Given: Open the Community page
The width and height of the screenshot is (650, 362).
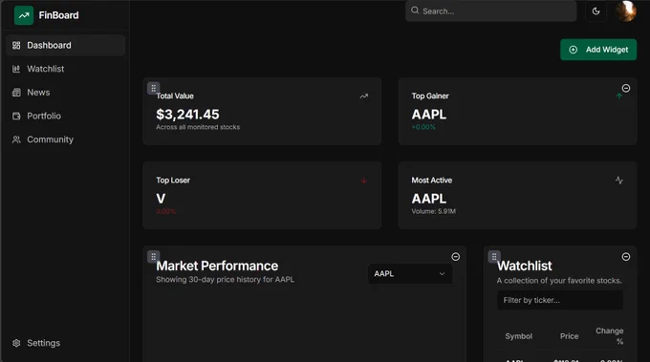Looking at the screenshot, I should [x=66, y=139].
